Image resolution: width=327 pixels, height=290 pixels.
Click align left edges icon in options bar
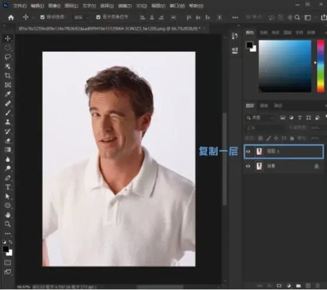142,18
